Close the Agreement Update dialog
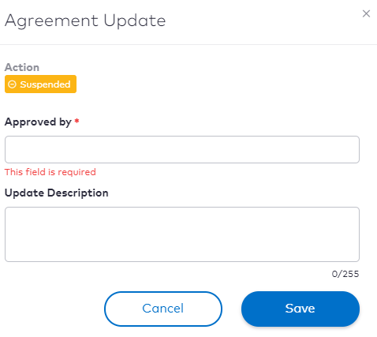 tap(366, 13)
